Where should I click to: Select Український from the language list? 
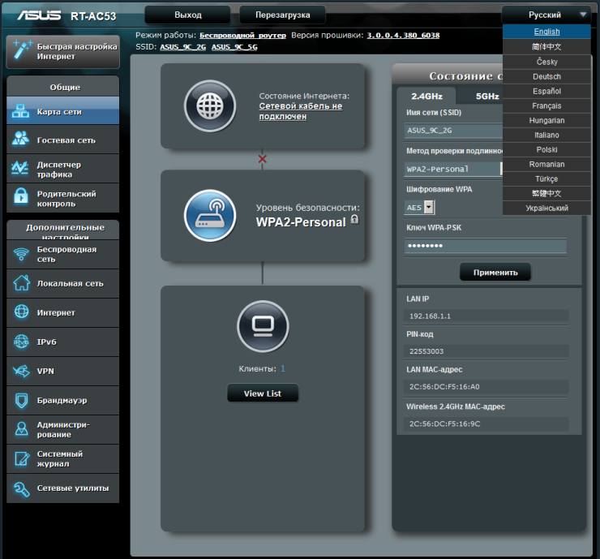point(546,209)
